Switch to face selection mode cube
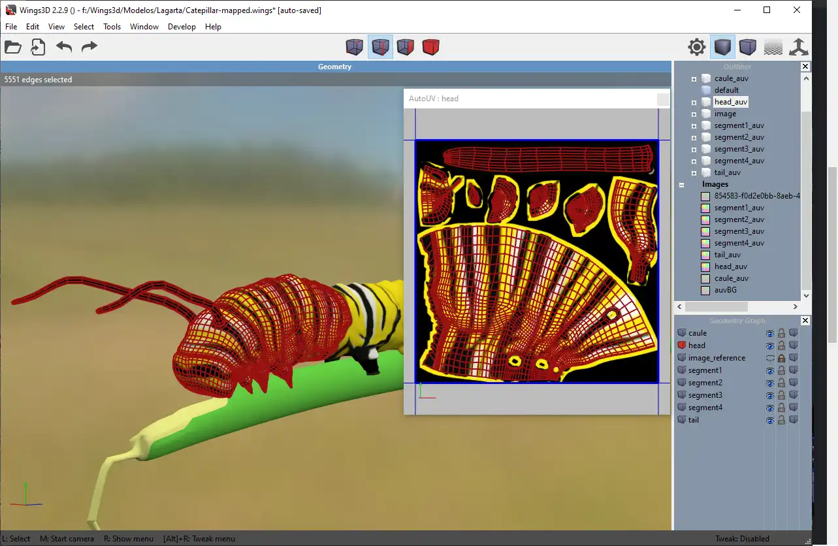This screenshot has width=838, height=546. tap(406, 47)
